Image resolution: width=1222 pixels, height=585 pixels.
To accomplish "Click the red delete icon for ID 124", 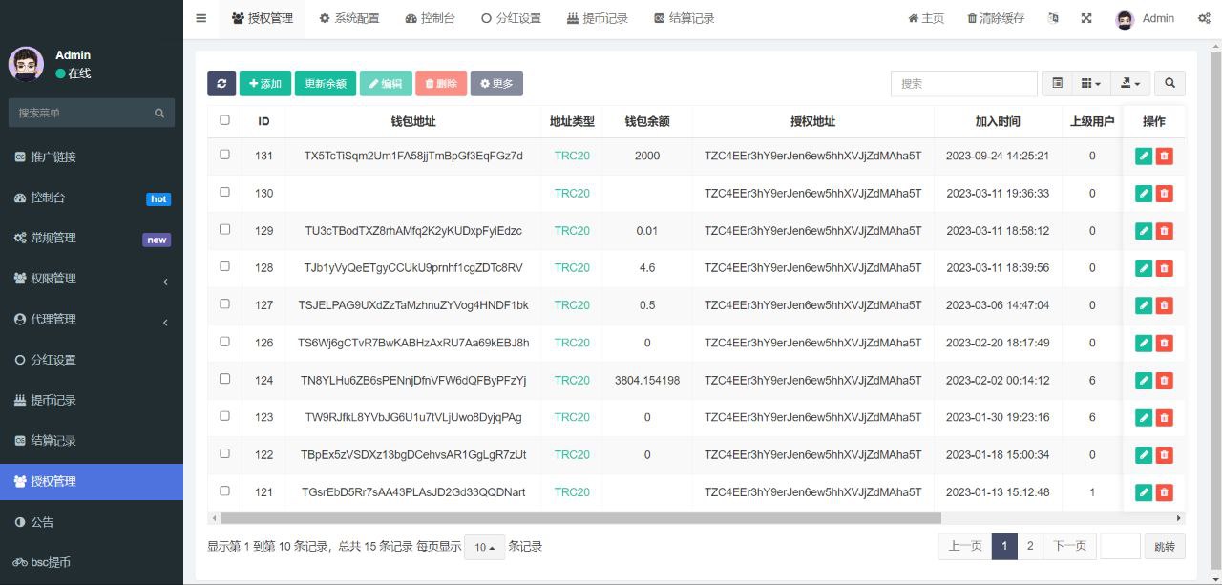I will 1164,381.
